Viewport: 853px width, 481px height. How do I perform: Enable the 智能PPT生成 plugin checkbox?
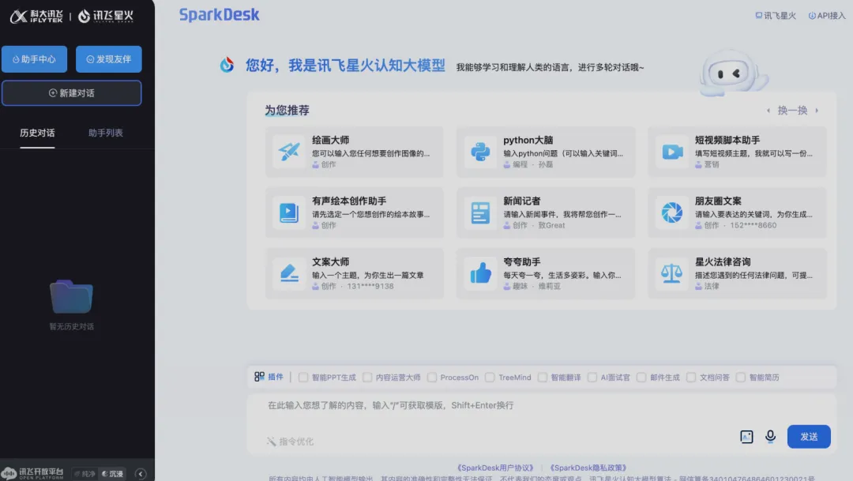[x=303, y=377]
